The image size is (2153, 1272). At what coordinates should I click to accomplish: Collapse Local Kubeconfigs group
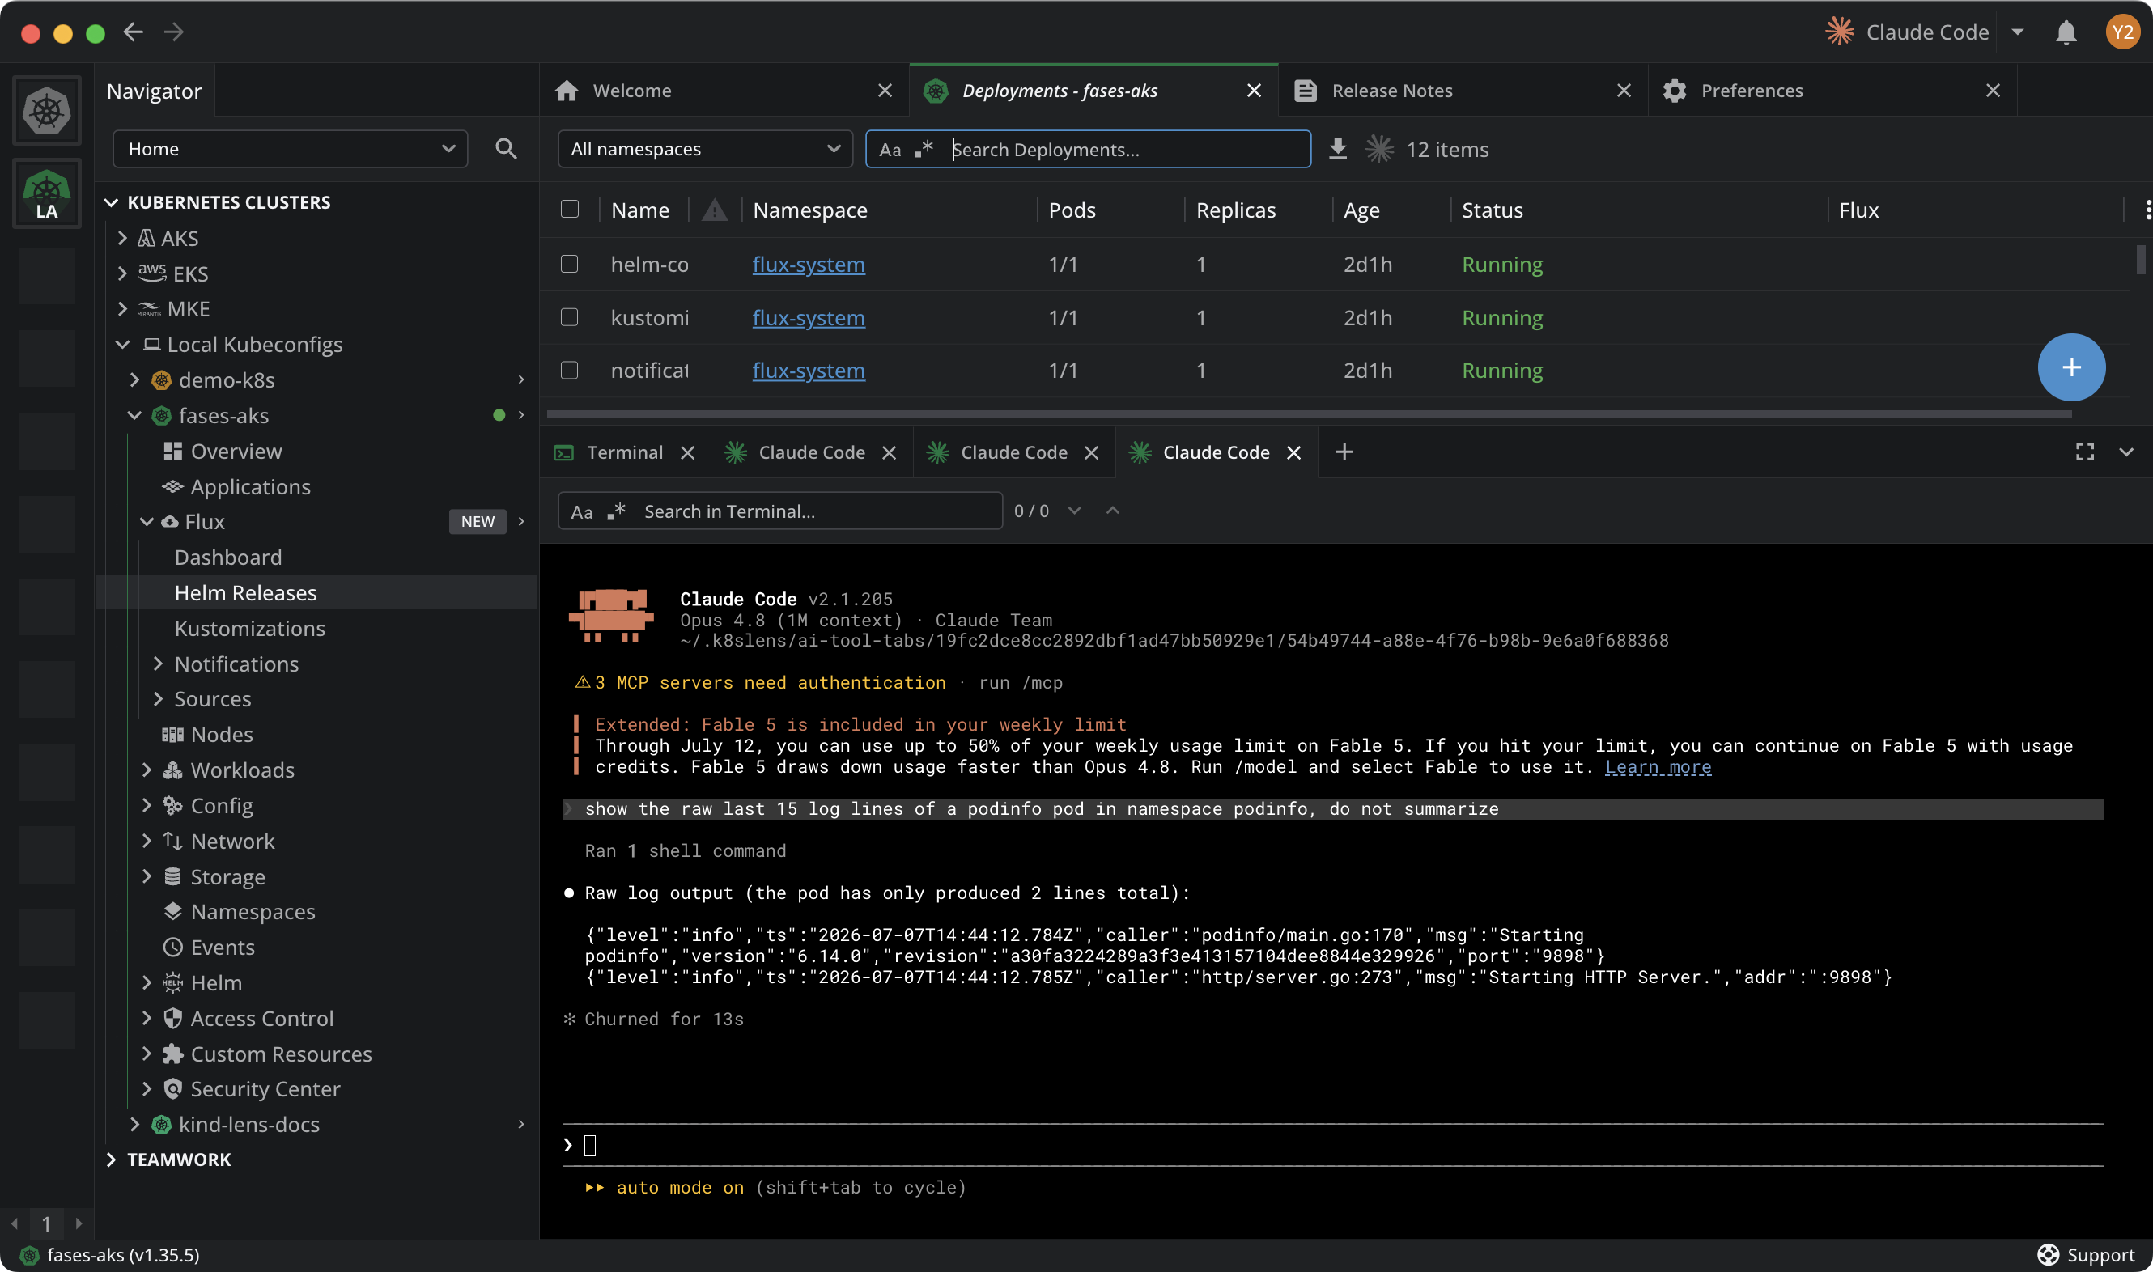pos(122,345)
